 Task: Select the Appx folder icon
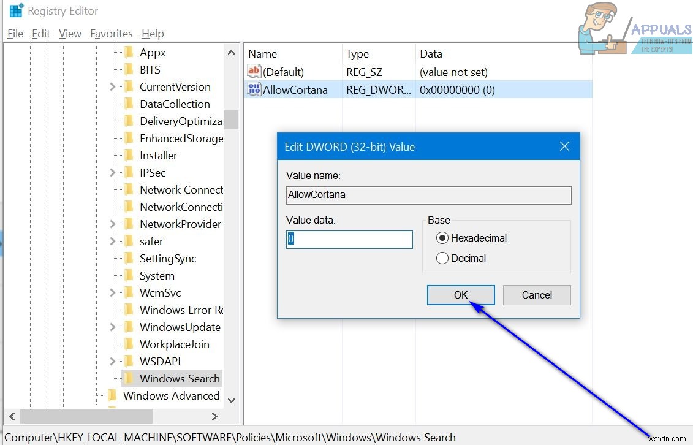click(129, 52)
